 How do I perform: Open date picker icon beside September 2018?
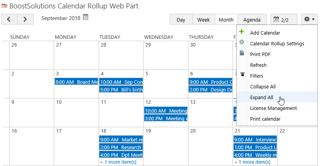coord(86,17)
